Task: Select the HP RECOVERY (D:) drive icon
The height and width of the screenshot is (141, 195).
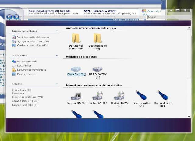Action: pyautogui.click(x=97, y=69)
